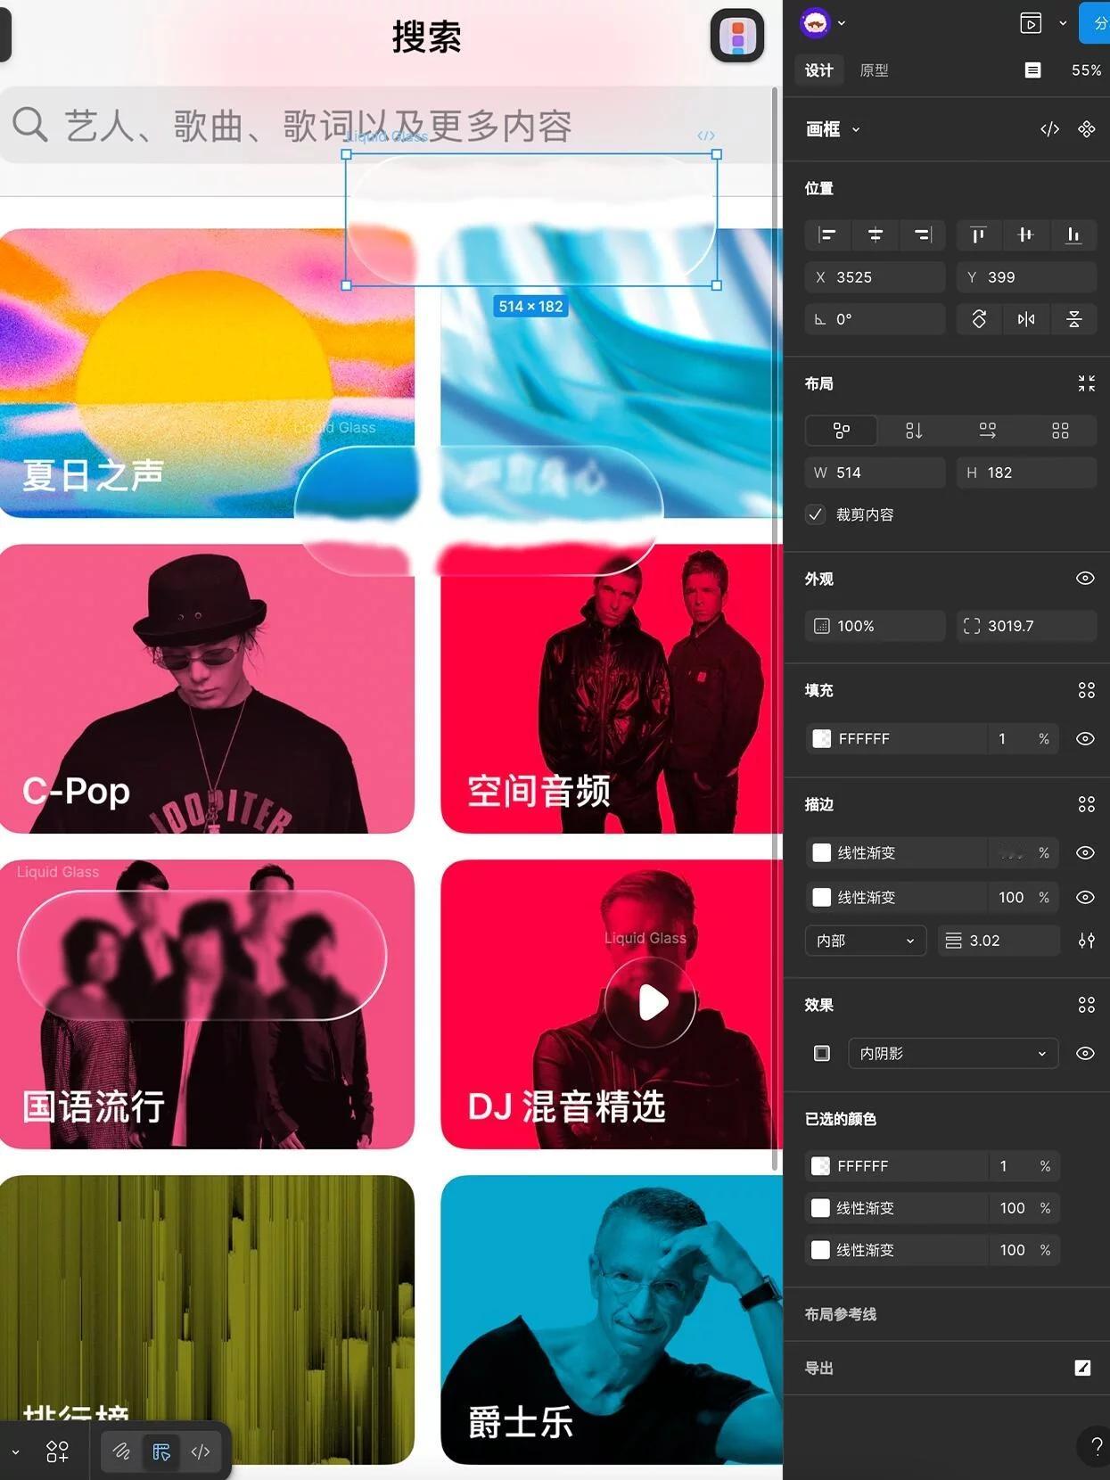Select horizontal auto layout icon
Screen dimensions: 1110x1480
[x=987, y=431]
